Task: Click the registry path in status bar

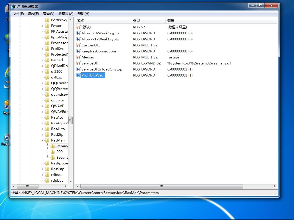Action: pos(85,193)
